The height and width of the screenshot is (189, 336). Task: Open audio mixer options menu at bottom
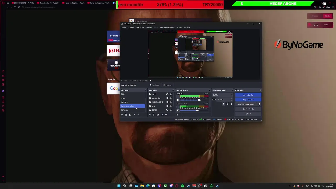182,115
